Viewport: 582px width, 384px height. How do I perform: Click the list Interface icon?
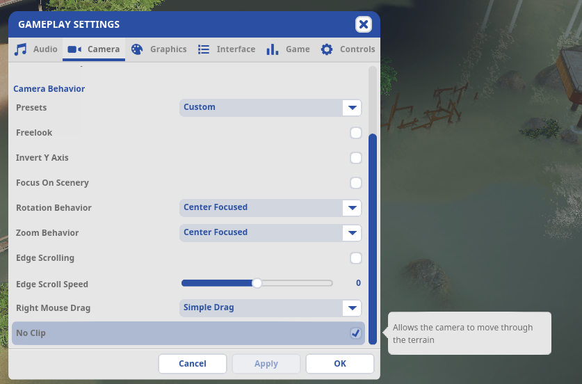204,49
